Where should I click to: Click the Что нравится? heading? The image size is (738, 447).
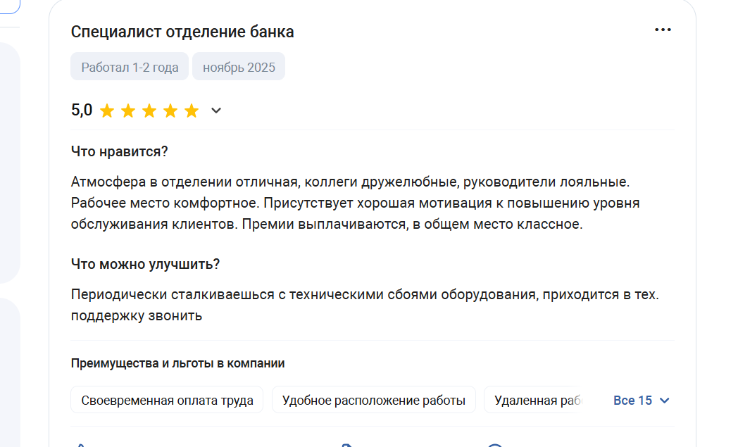[119, 151]
